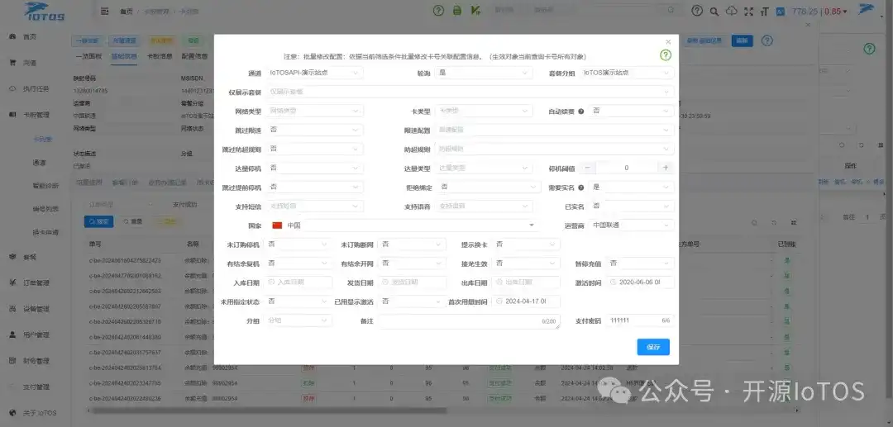Image resolution: width=893 pixels, height=427 pixels.
Task: Click the 入库日期 date field
Action: [x=298, y=282]
